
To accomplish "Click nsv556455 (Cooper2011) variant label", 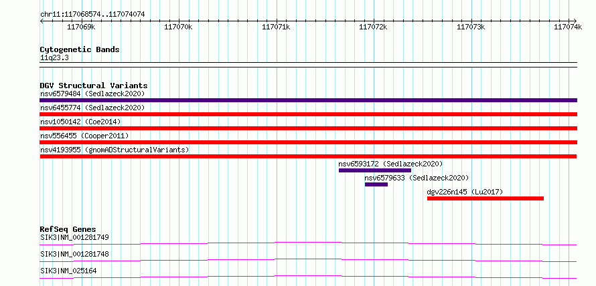I will point(84,136).
